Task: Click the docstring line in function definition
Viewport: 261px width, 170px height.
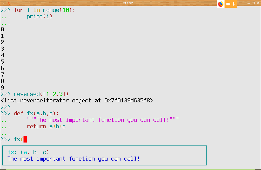Action: coord(103,120)
